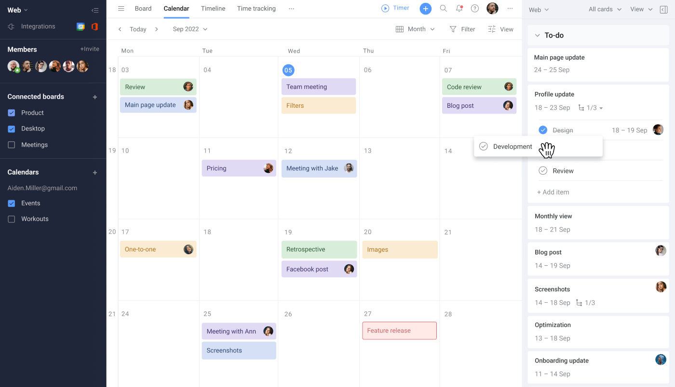Open the 1/3 subitems progress on Profile update

pyautogui.click(x=590, y=107)
